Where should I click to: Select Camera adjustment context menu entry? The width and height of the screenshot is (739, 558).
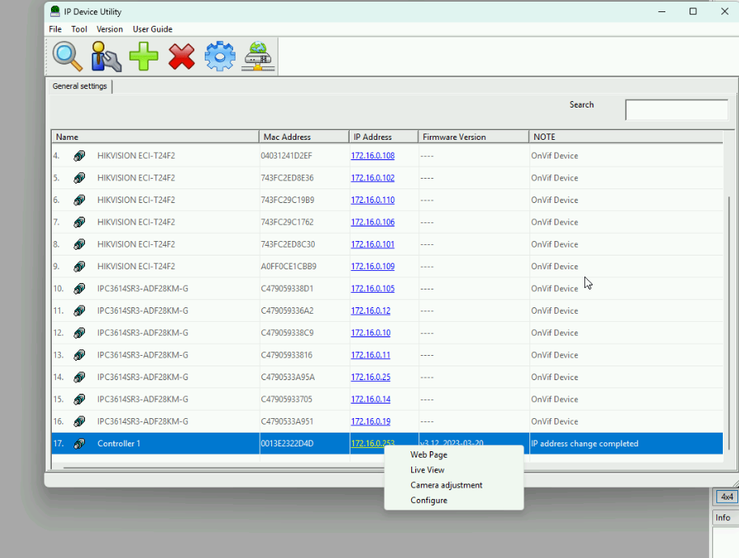click(x=446, y=485)
